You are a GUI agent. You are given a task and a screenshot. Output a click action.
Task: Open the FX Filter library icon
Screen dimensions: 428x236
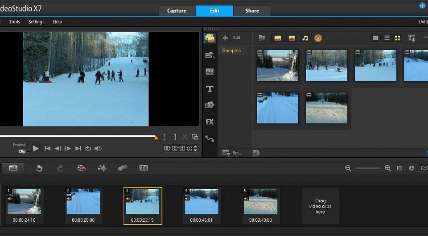pyautogui.click(x=210, y=122)
